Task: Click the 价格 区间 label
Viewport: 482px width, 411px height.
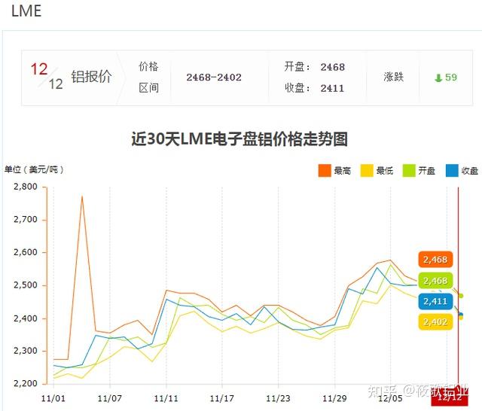Action: click(149, 77)
